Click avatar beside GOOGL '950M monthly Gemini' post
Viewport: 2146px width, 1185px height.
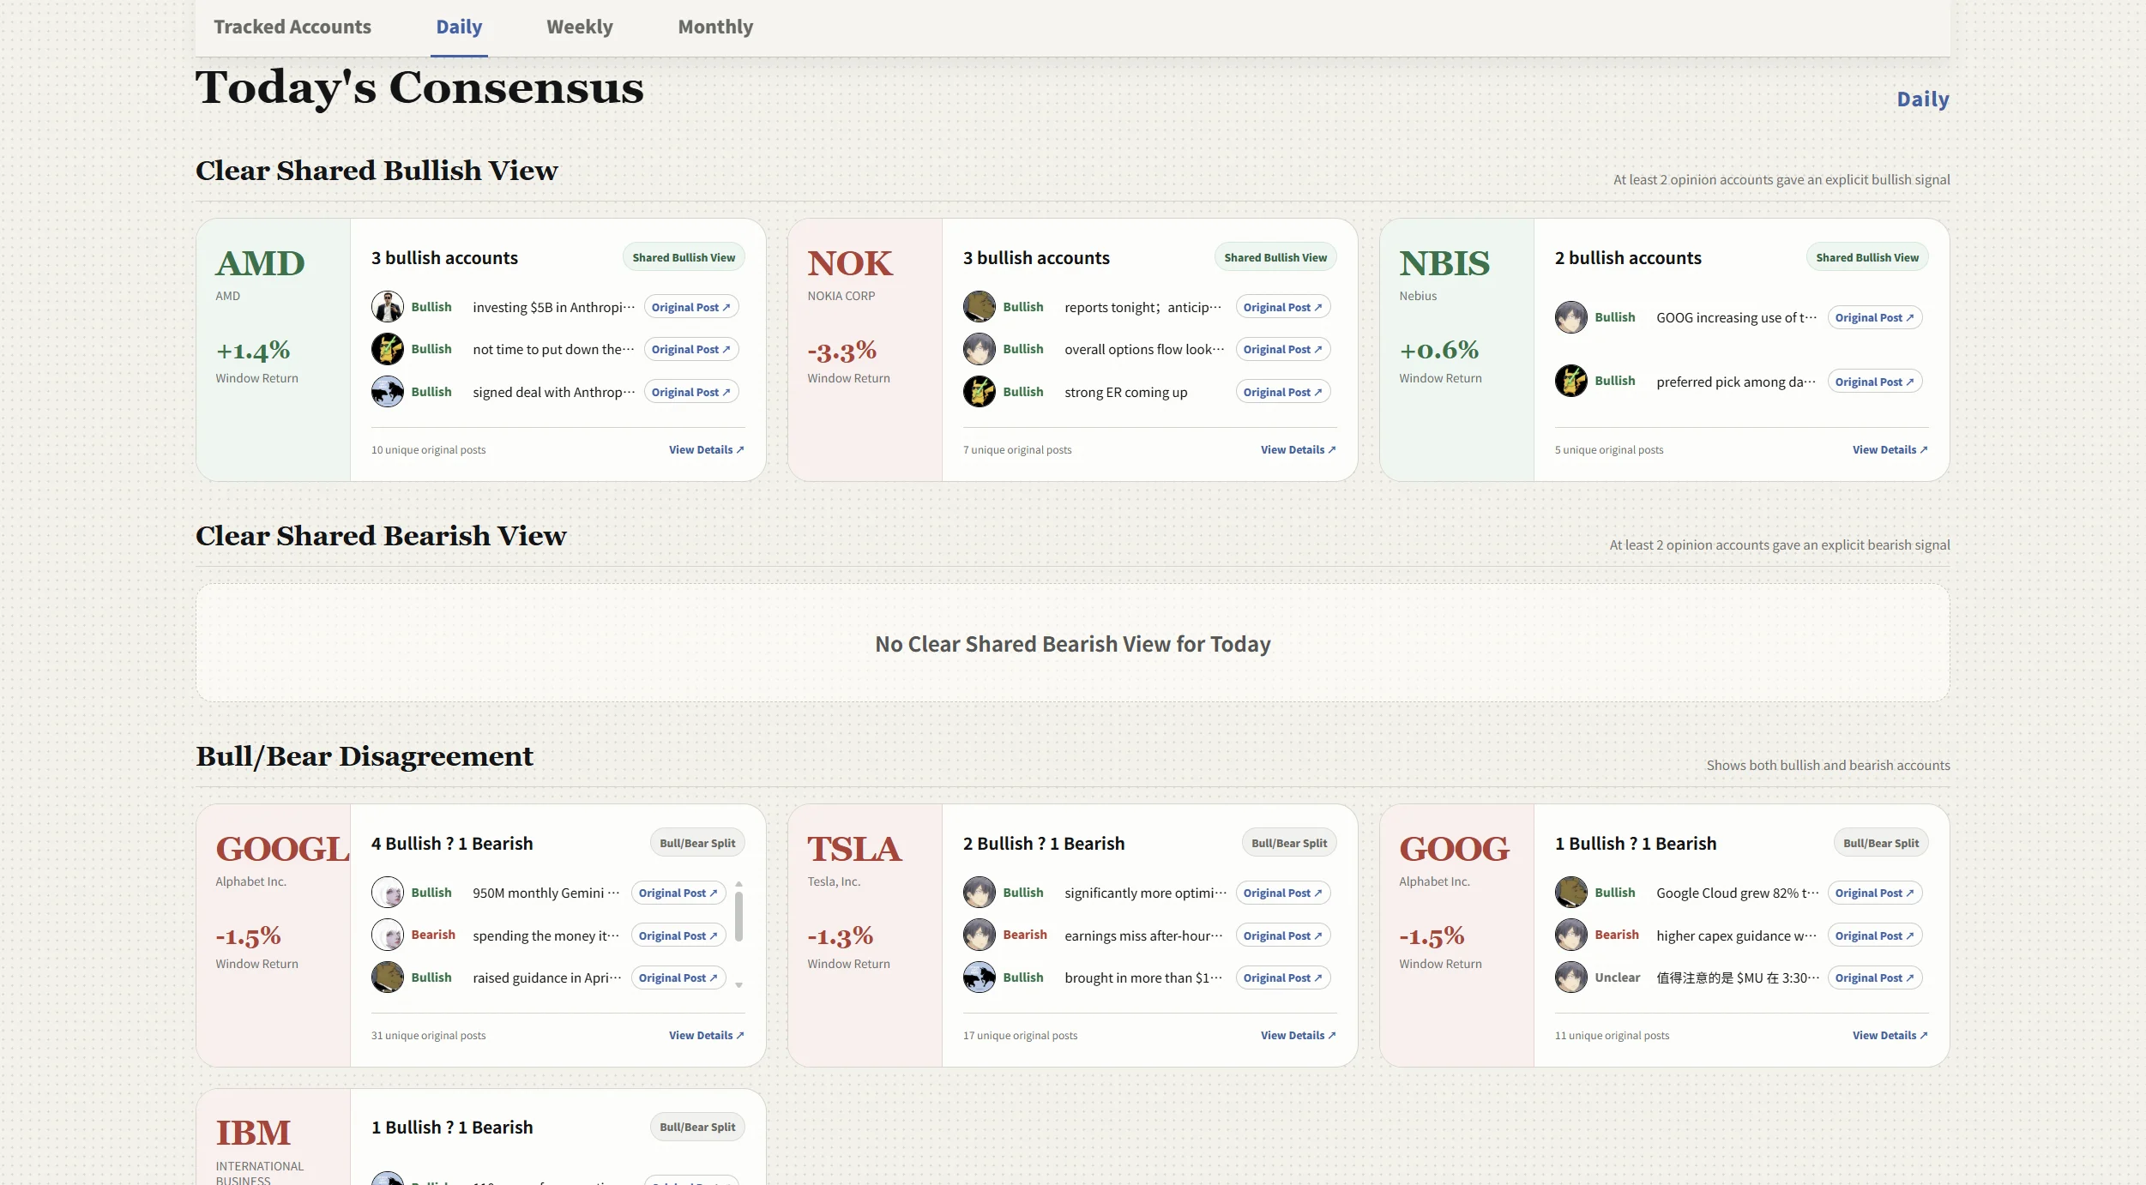[387, 893]
